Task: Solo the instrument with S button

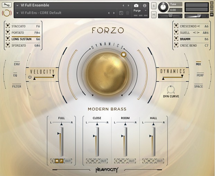Action: 154,6
